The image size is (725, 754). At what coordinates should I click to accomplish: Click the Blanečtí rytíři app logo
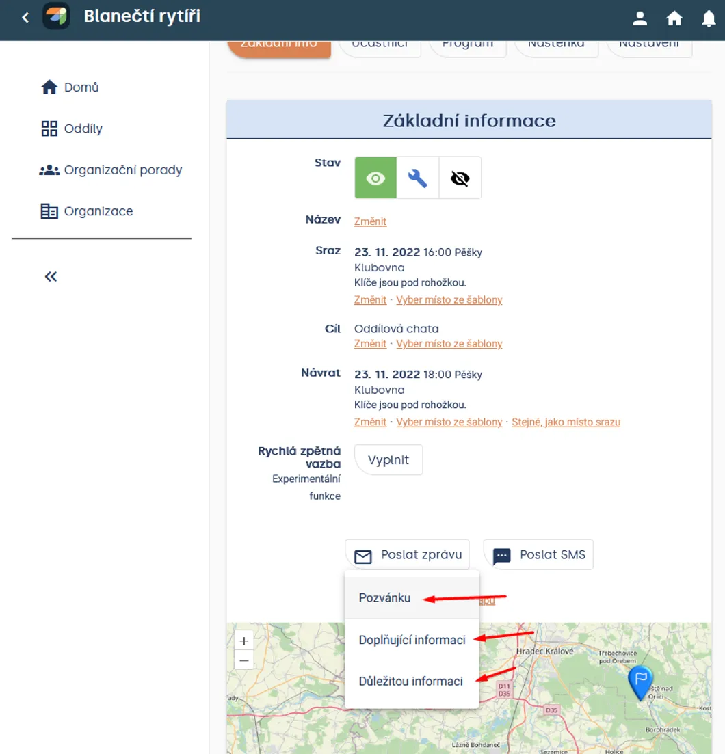(56, 16)
